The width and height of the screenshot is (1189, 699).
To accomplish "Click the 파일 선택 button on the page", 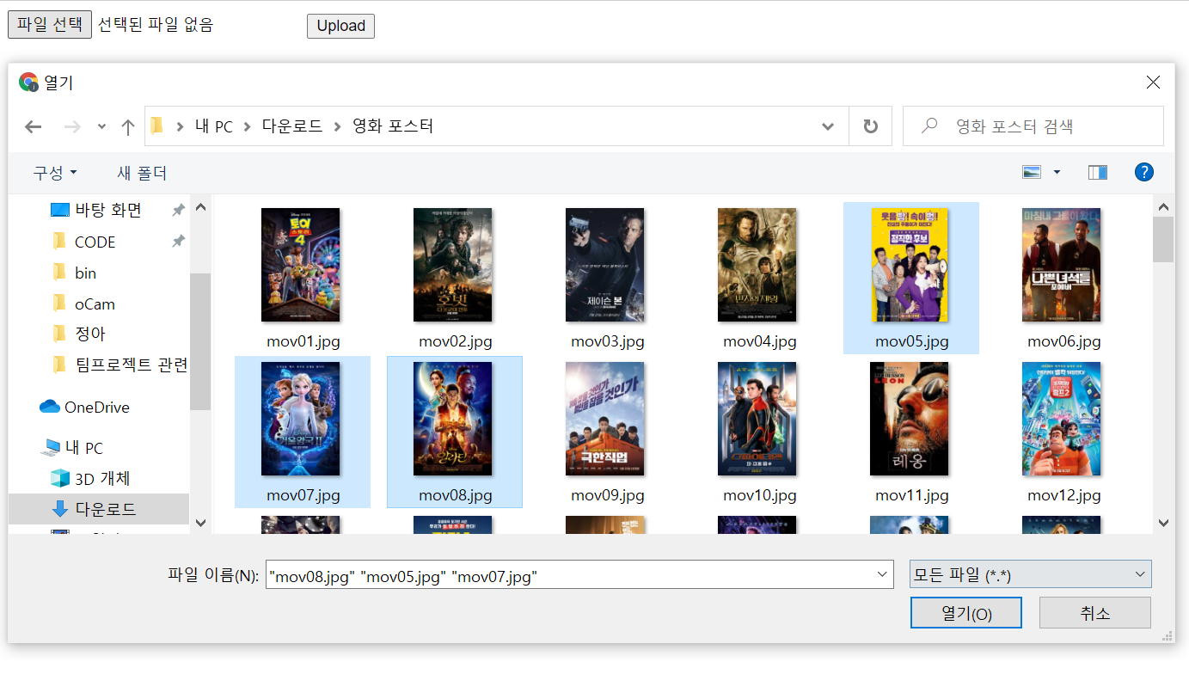I will [x=50, y=24].
